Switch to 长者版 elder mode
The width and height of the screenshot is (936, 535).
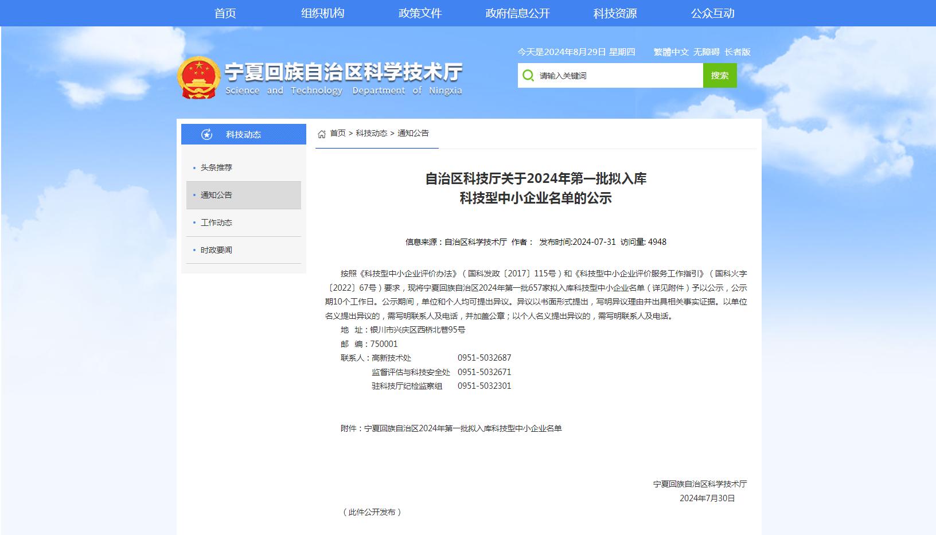point(737,52)
